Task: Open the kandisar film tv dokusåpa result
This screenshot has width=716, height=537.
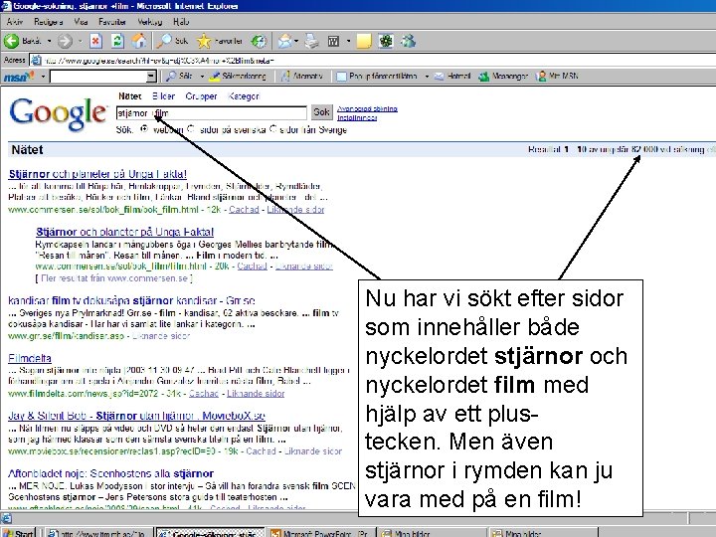Action: click(131, 300)
